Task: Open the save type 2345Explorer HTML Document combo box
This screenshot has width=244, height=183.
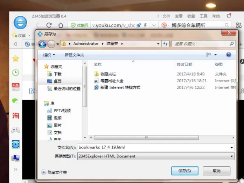Action: [x=156, y=156]
